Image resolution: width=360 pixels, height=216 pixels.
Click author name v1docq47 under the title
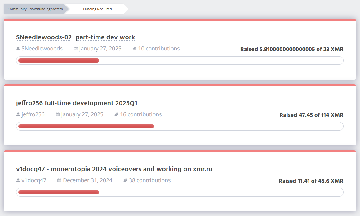coord(34,180)
